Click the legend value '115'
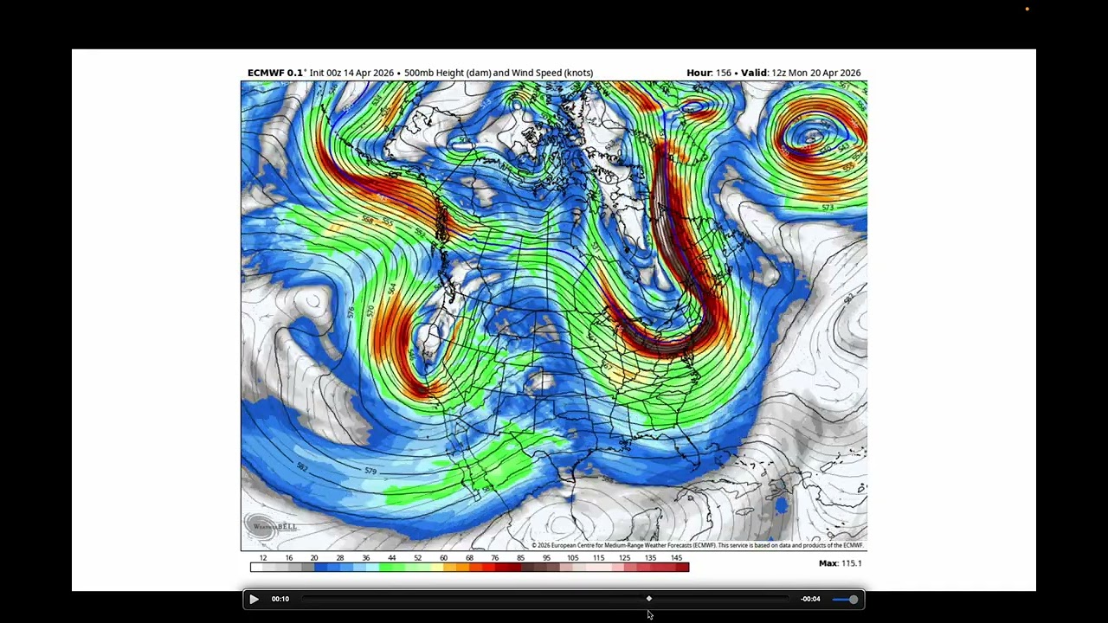Screen dimensions: 1108x623 pos(598,558)
